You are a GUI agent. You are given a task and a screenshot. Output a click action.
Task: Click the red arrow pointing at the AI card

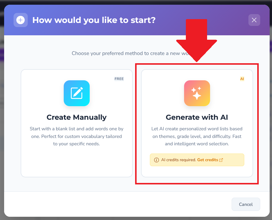click(x=196, y=41)
